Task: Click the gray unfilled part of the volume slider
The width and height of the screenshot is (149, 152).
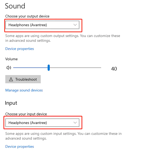Action: (75, 68)
